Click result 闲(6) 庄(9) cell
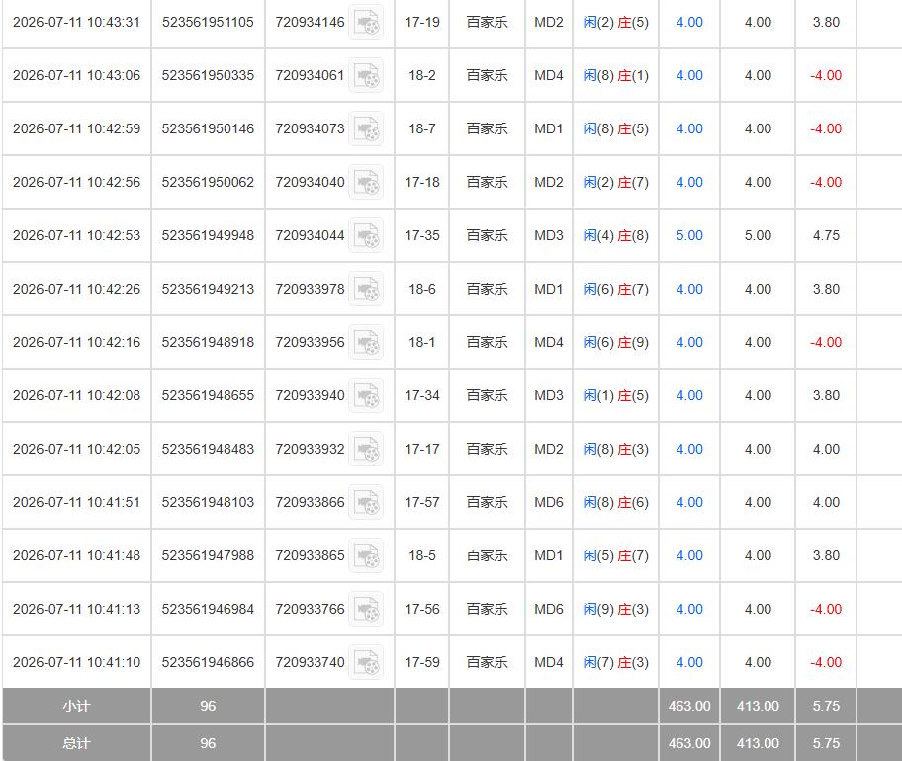Screen dimensions: 902x761 point(615,343)
